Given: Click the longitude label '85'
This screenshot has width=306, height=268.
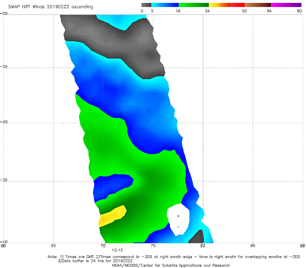Looking at the screenshot, I should (x=253, y=246).
